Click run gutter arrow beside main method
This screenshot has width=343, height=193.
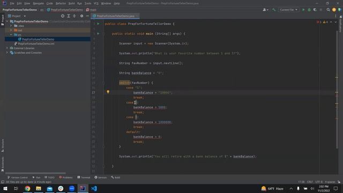pos(98,33)
